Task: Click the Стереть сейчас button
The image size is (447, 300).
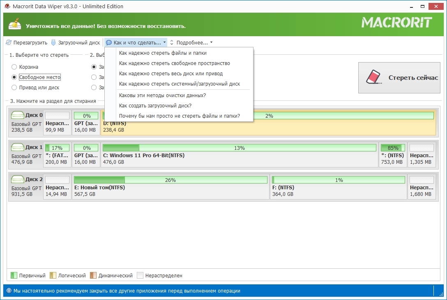Action: 399,78
